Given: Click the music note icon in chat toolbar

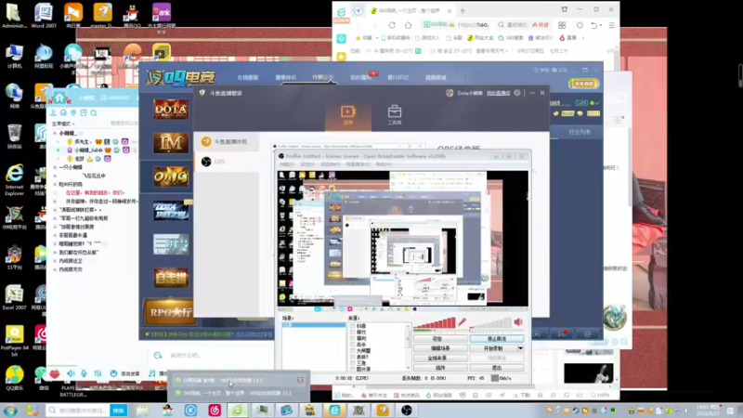Looking at the screenshot, I should tap(151, 373).
